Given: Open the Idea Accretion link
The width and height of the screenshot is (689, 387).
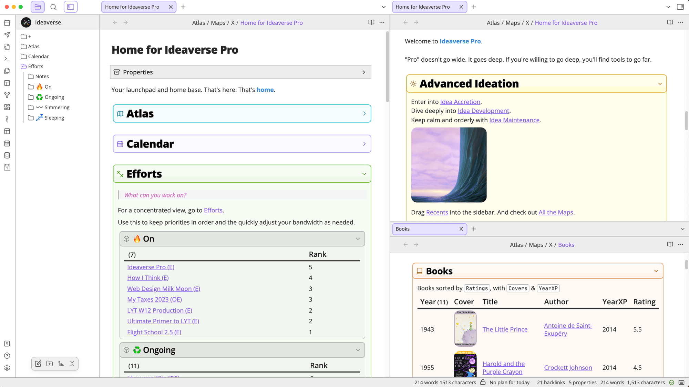Looking at the screenshot, I should (460, 102).
